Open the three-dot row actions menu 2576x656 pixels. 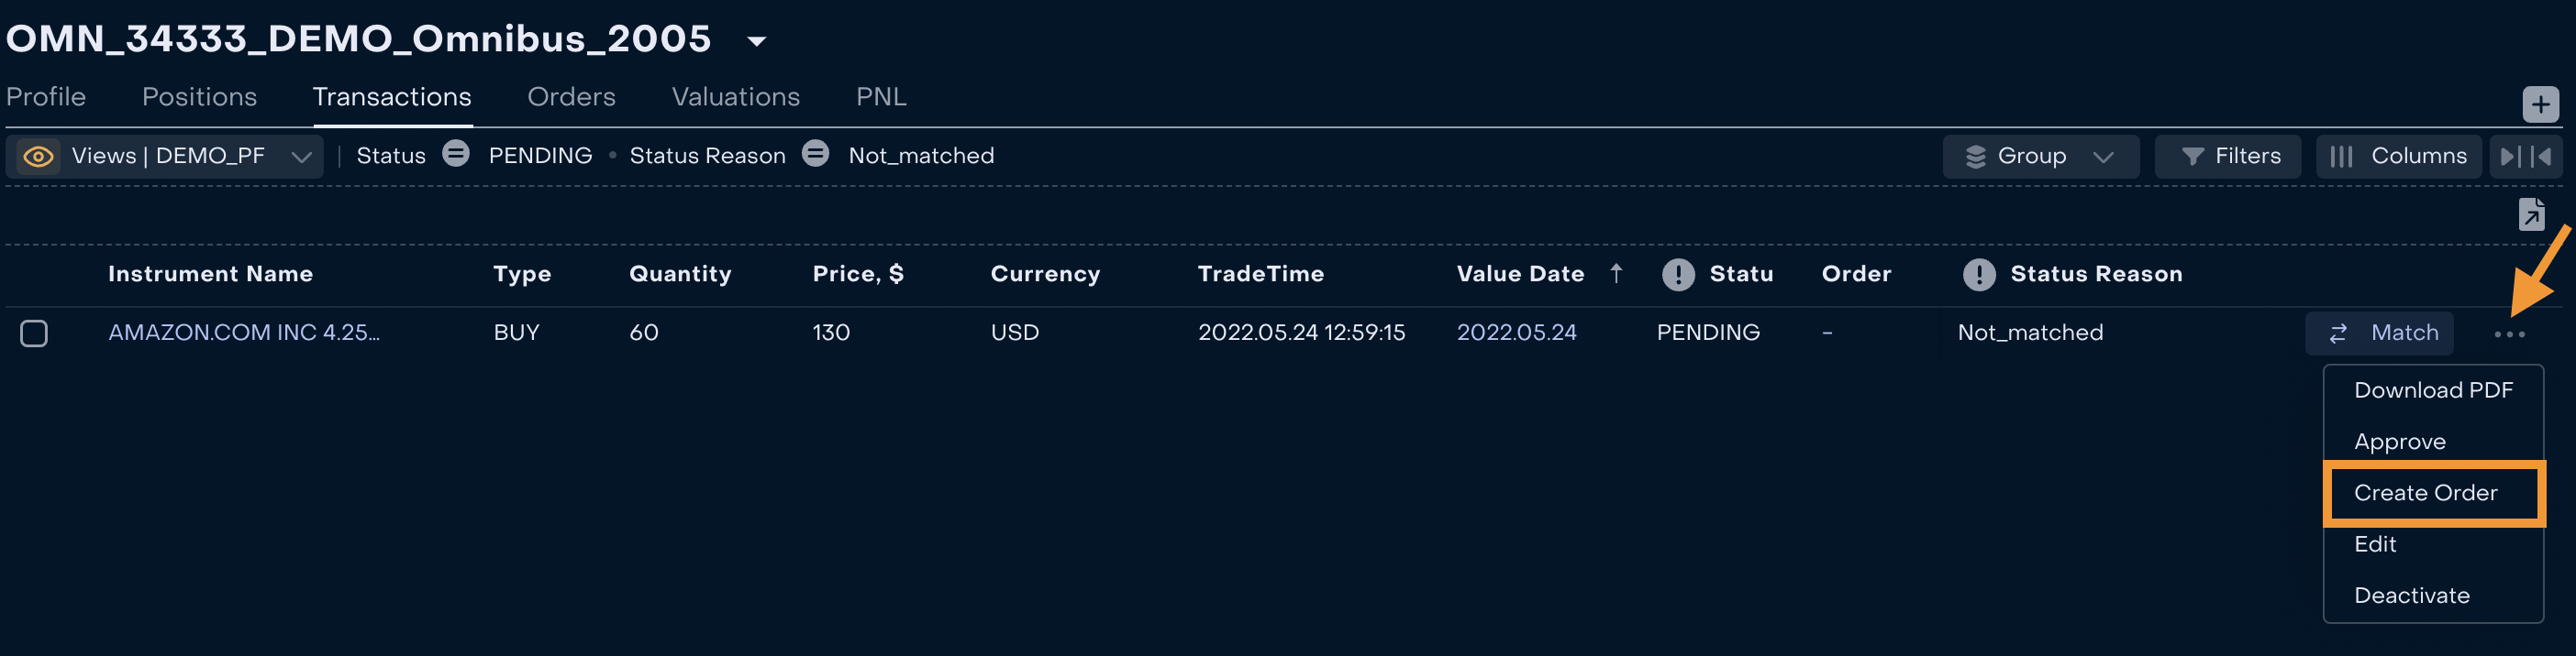tap(2509, 334)
